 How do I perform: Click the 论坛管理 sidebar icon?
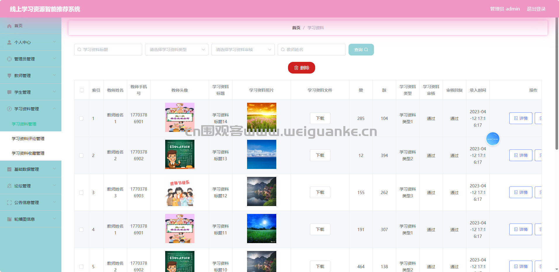(x=9, y=186)
